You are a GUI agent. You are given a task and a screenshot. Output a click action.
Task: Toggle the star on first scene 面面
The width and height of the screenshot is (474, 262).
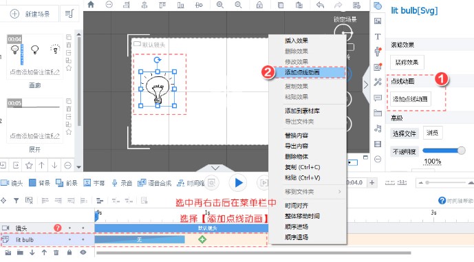(x=69, y=68)
